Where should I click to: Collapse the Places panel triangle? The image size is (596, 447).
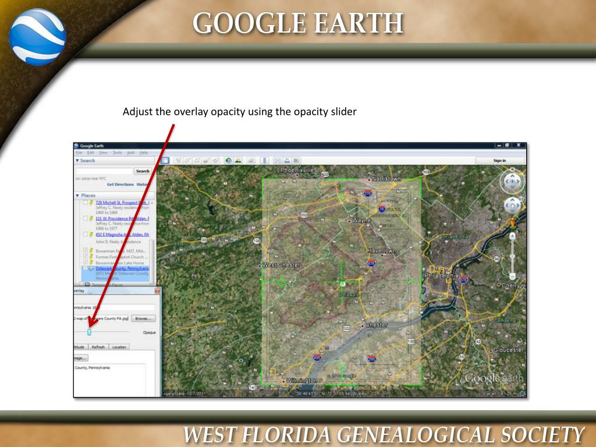click(77, 196)
